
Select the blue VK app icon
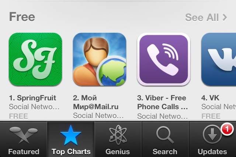point(219,59)
